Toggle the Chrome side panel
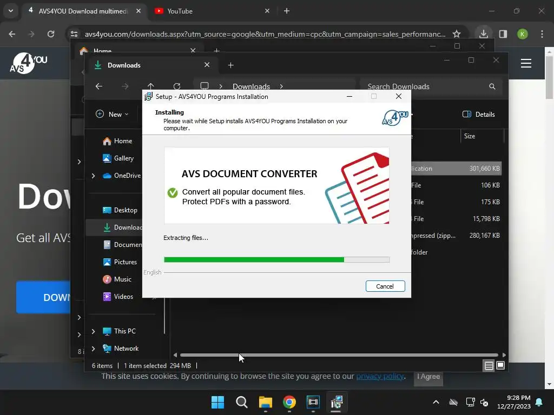554x415 pixels. click(x=503, y=34)
